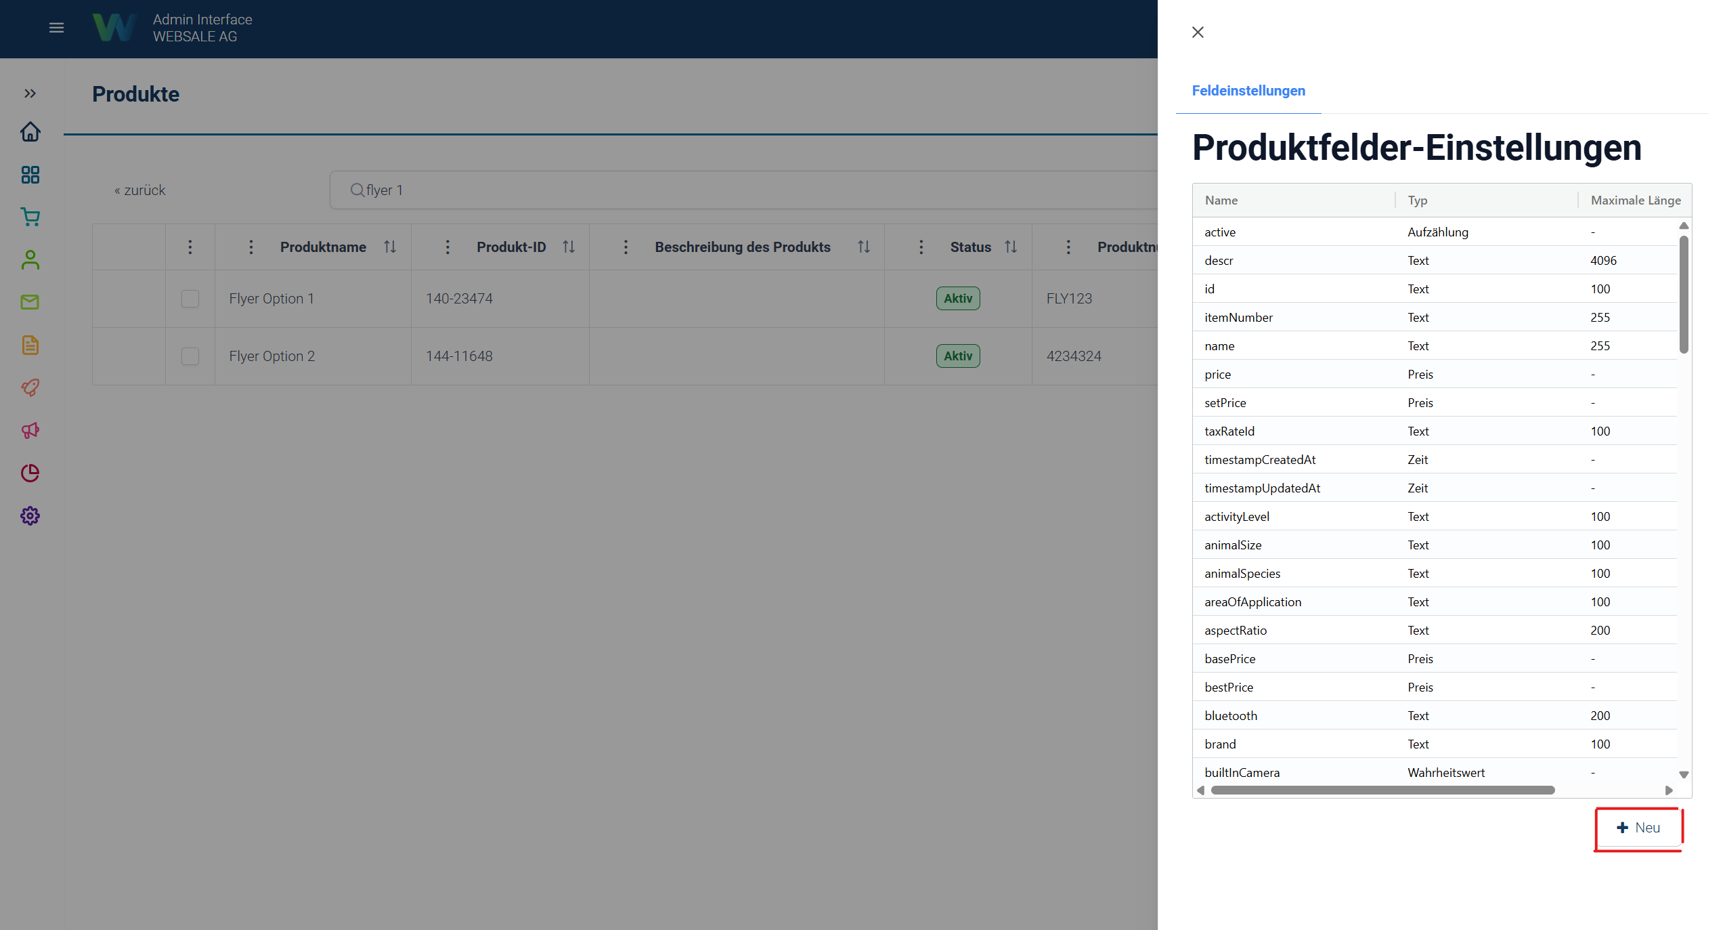Go to Home via house icon
This screenshot has width=1725, height=930.
click(30, 132)
